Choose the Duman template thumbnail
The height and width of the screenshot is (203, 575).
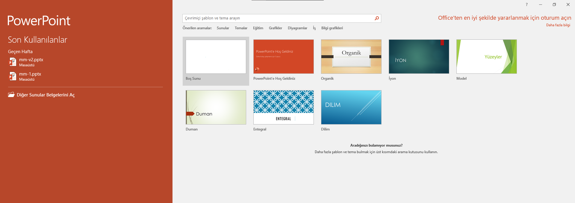(x=216, y=107)
